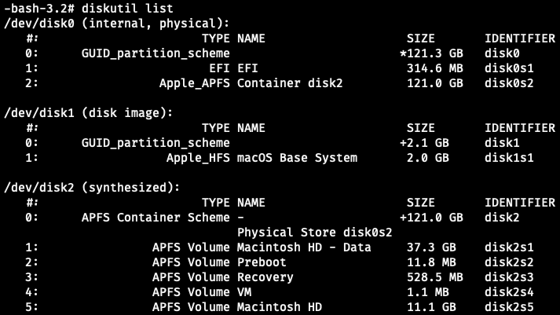This screenshot has height=315, width=560.
Task: Click the disk2s5 identifier
Action: [511, 307]
